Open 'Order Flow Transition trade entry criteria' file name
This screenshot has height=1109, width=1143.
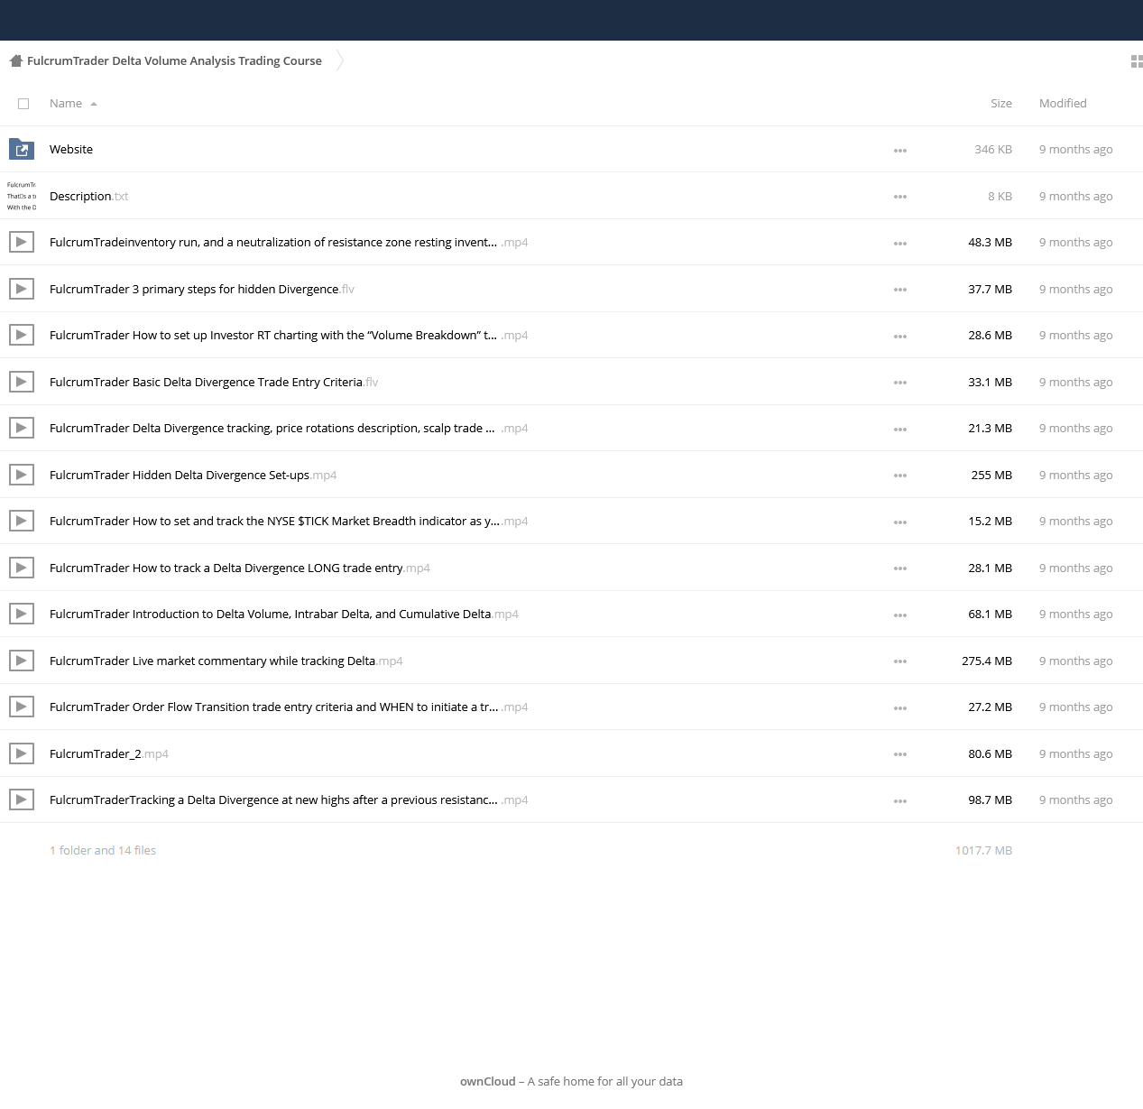289,707
